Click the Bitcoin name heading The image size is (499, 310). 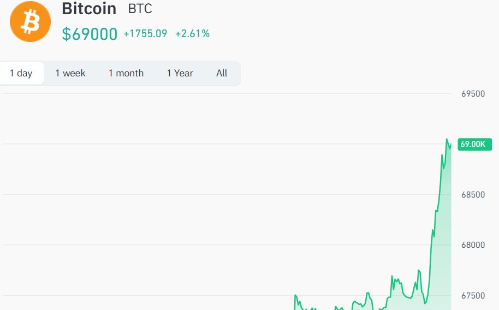pyautogui.click(x=89, y=9)
